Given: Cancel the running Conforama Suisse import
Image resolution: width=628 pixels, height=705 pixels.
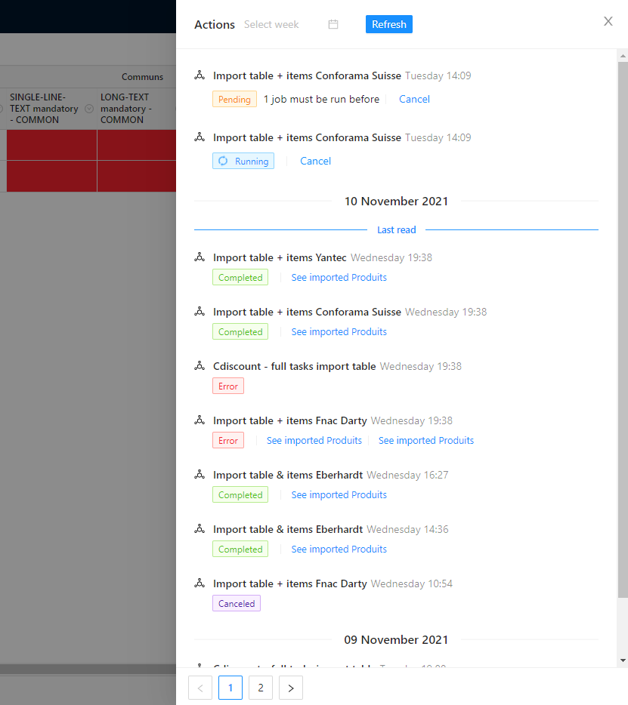Looking at the screenshot, I should click(x=315, y=161).
